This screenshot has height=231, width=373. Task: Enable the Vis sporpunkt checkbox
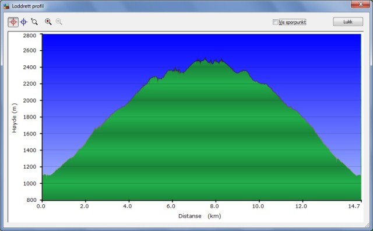(x=275, y=22)
